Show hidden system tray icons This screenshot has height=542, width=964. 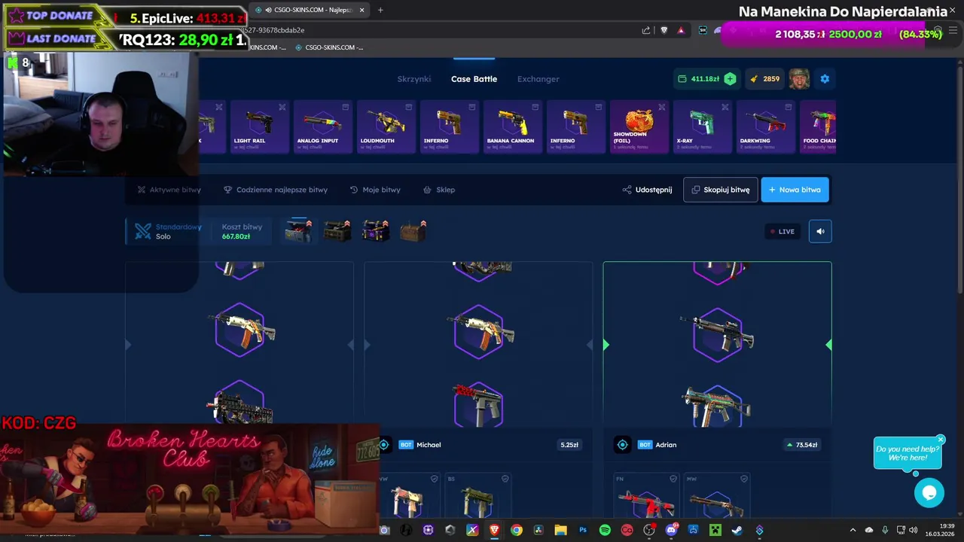click(853, 530)
